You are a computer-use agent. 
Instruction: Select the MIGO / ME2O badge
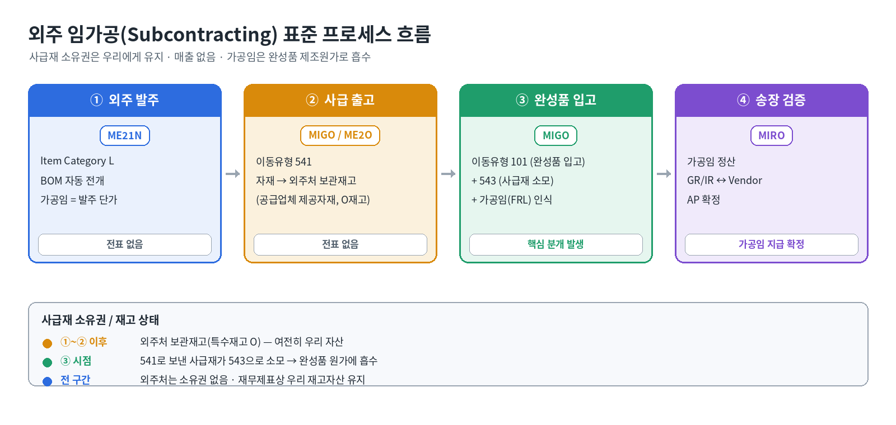(x=340, y=135)
